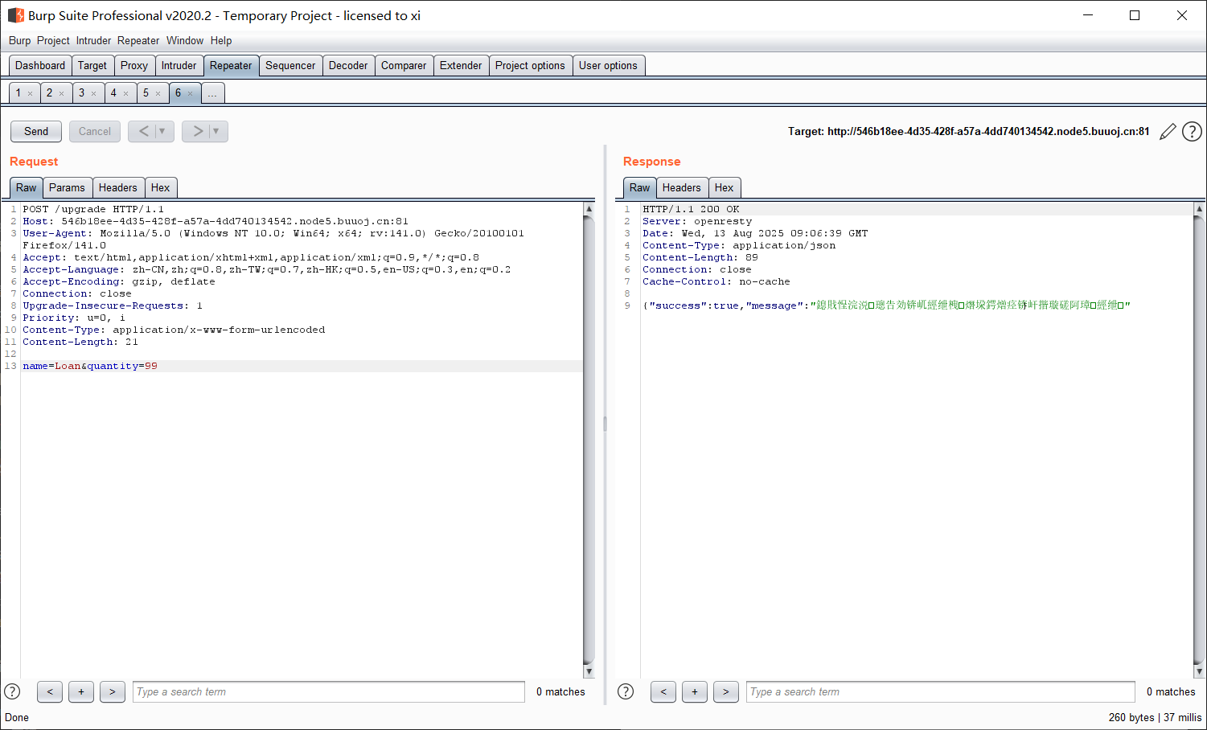
Task: Open Project options tab
Action: point(530,66)
